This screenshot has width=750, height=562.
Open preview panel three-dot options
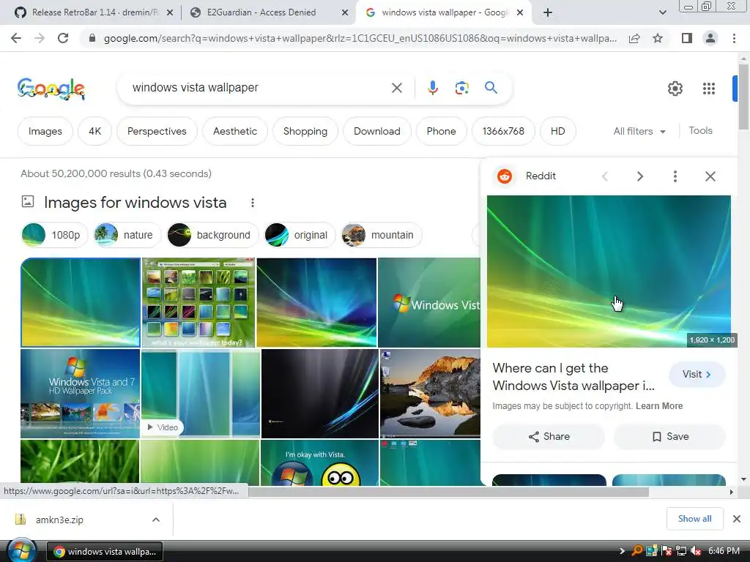tap(675, 176)
